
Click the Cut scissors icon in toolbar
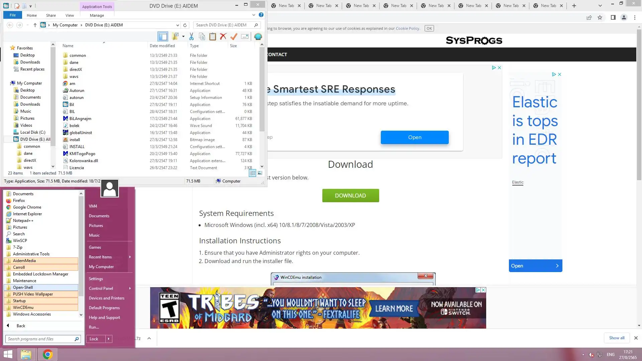pos(192,36)
